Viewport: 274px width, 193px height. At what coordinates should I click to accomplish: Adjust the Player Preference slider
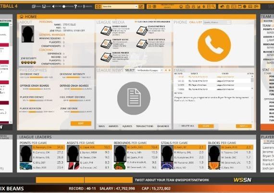[36, 101]
